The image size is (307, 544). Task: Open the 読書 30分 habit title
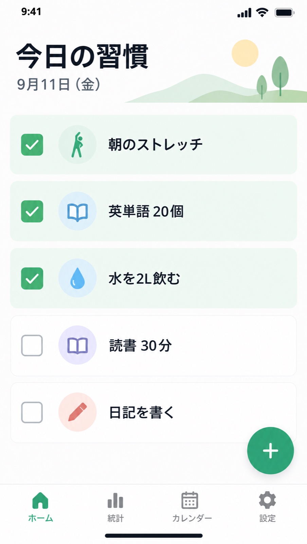[x=140, y=345]
